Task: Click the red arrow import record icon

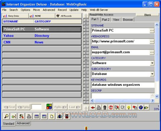Action: [135, 108]
